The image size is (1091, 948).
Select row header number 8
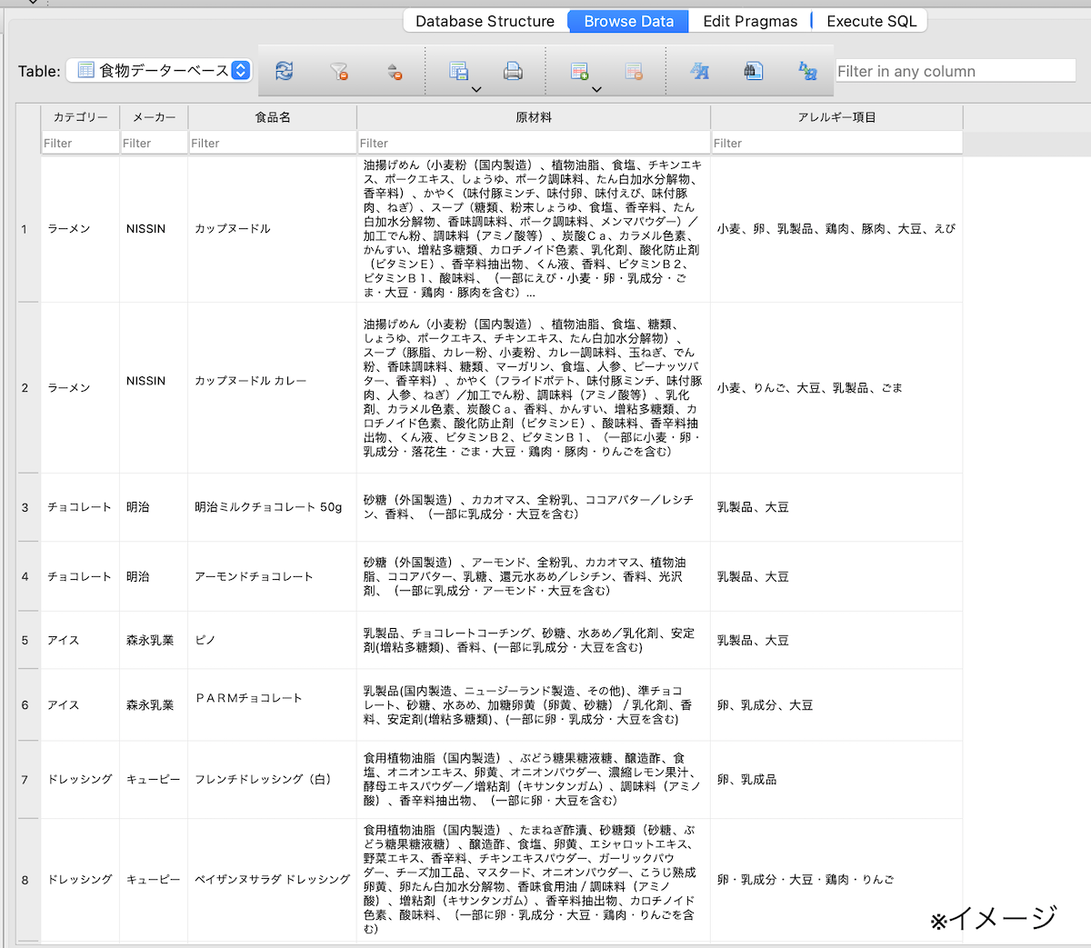[27, 880]
